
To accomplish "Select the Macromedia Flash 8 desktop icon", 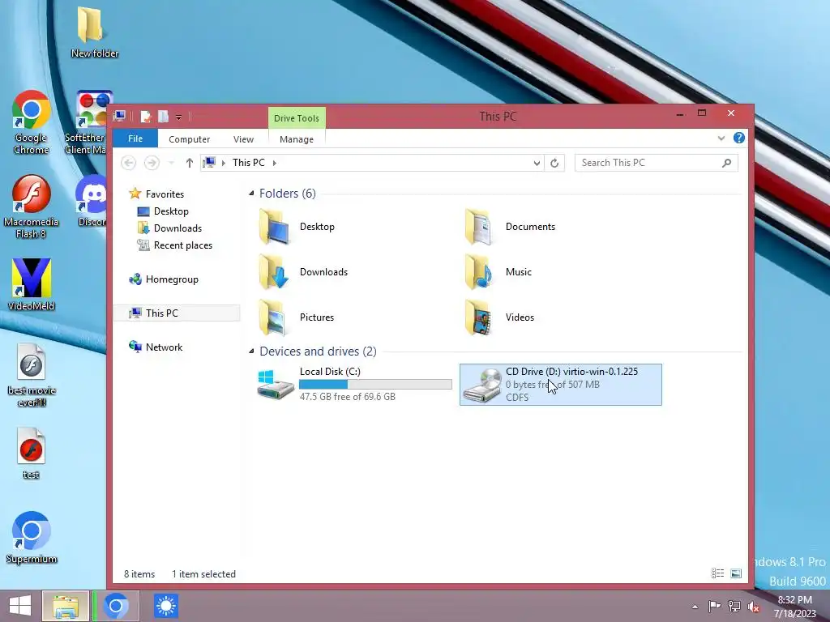I will [31, 207].
